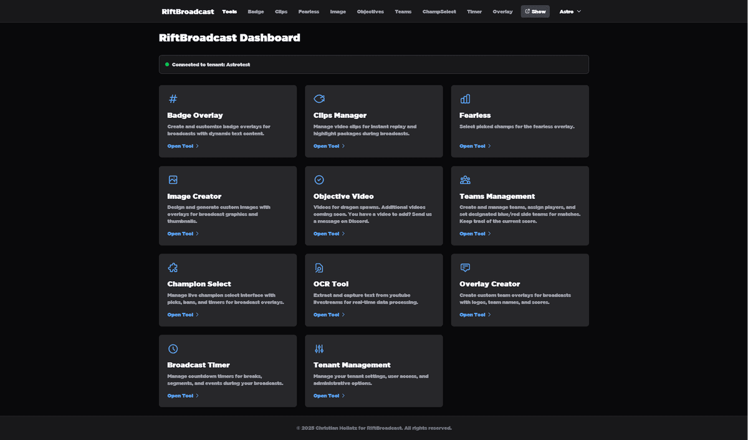Open the Objectives navigation item
The width and height of the screenshot is (748, 440).
pyautogui.click(x=370, y=11)
